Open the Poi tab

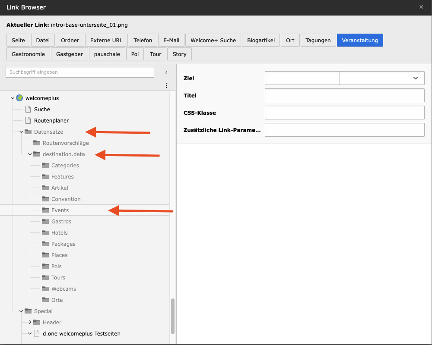(135, 54)
